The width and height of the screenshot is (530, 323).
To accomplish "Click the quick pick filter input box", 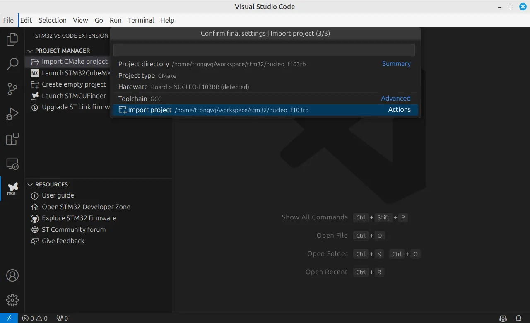I will click(x=264, y=50).
